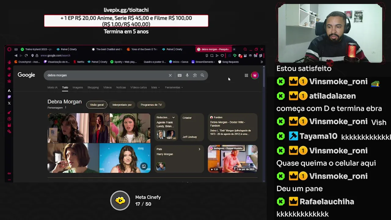
Task: Select the Vídeos curtos filter
Action: [x=138, y=87]
